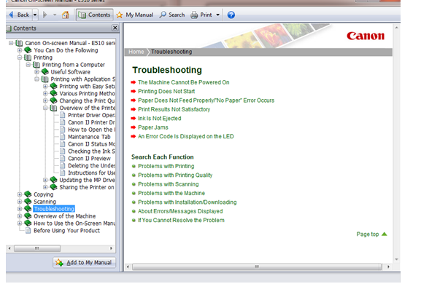Image resolution: width=421 pixels, height=308 pixels.
Task: Open Problems with Installation/Downloading link
Action: [187, 202]
